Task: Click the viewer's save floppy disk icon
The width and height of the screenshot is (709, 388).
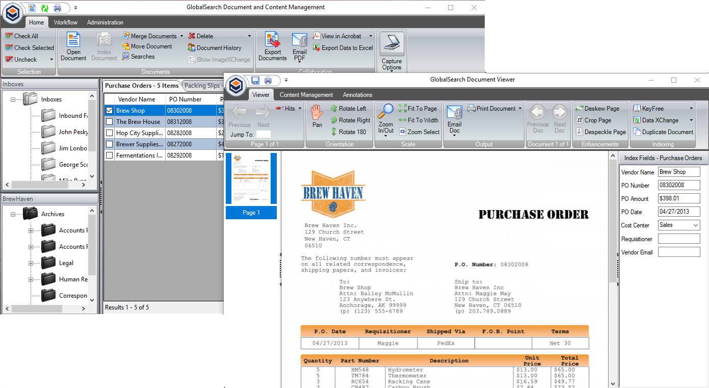Action: point(255,81)
